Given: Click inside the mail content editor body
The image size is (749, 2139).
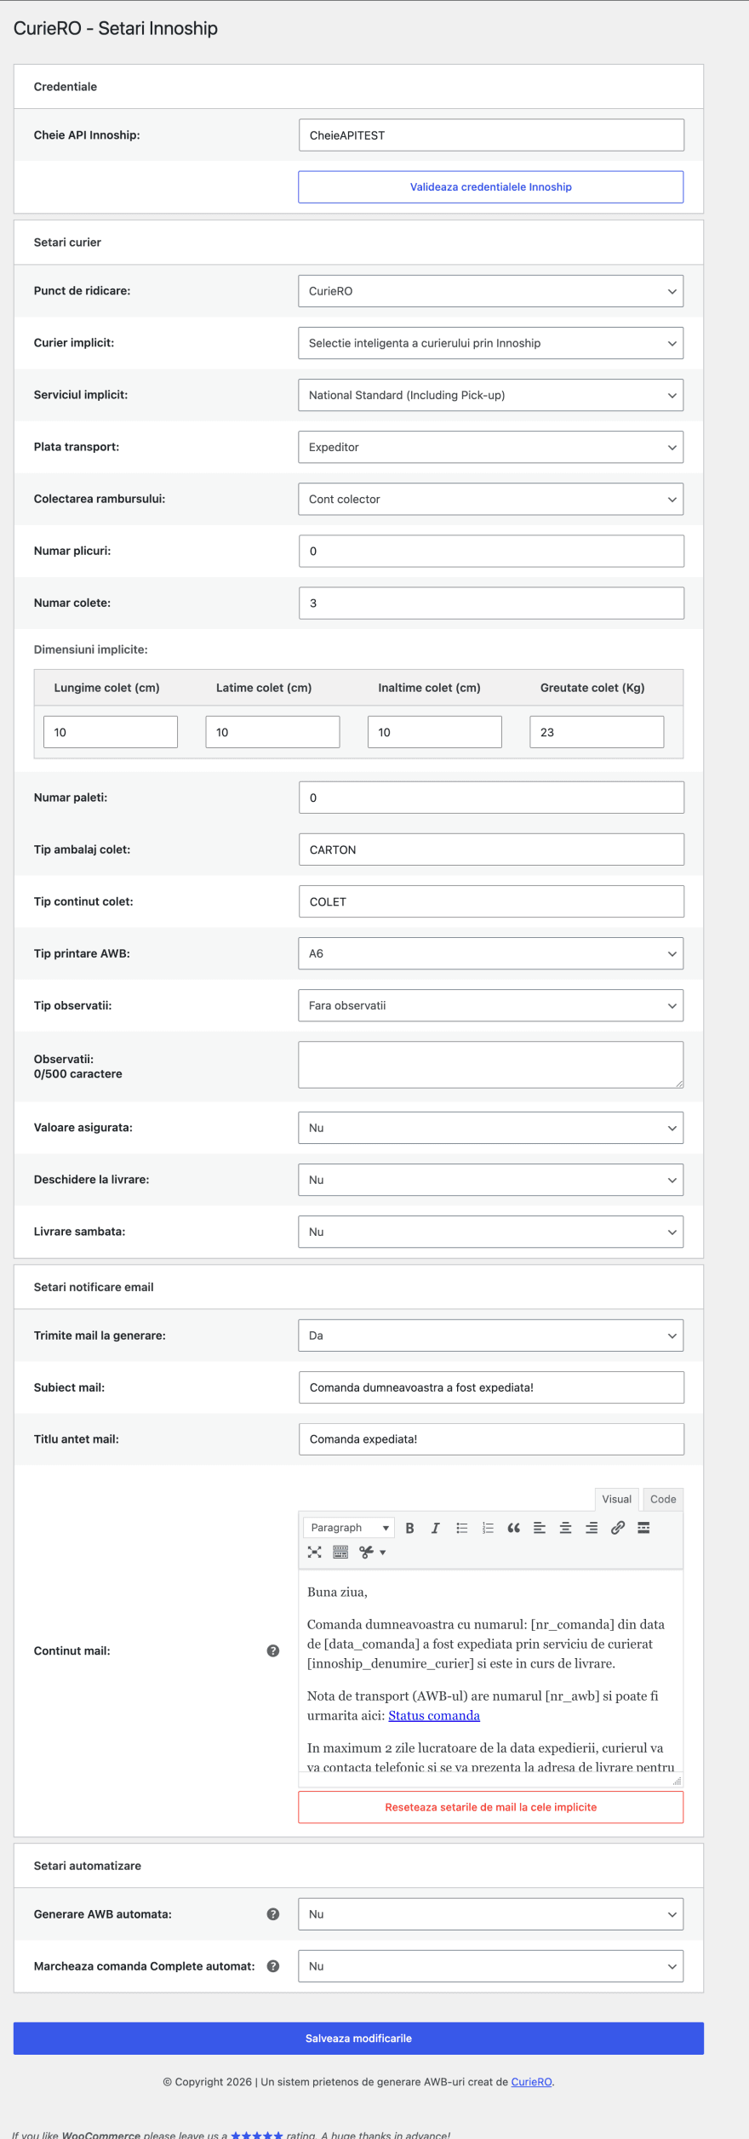Looking at the screenshot, I should click(491, 1670).
